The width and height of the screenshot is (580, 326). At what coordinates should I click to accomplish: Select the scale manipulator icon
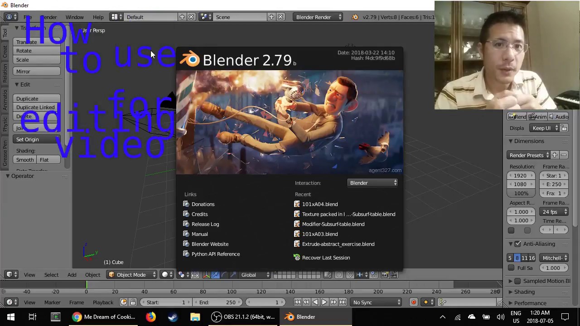[233, 274]
